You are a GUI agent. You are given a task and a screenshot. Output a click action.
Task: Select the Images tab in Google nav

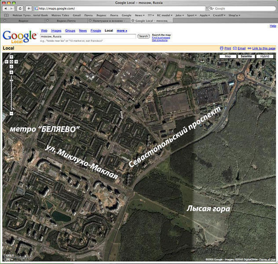click(x=56, y=31)
